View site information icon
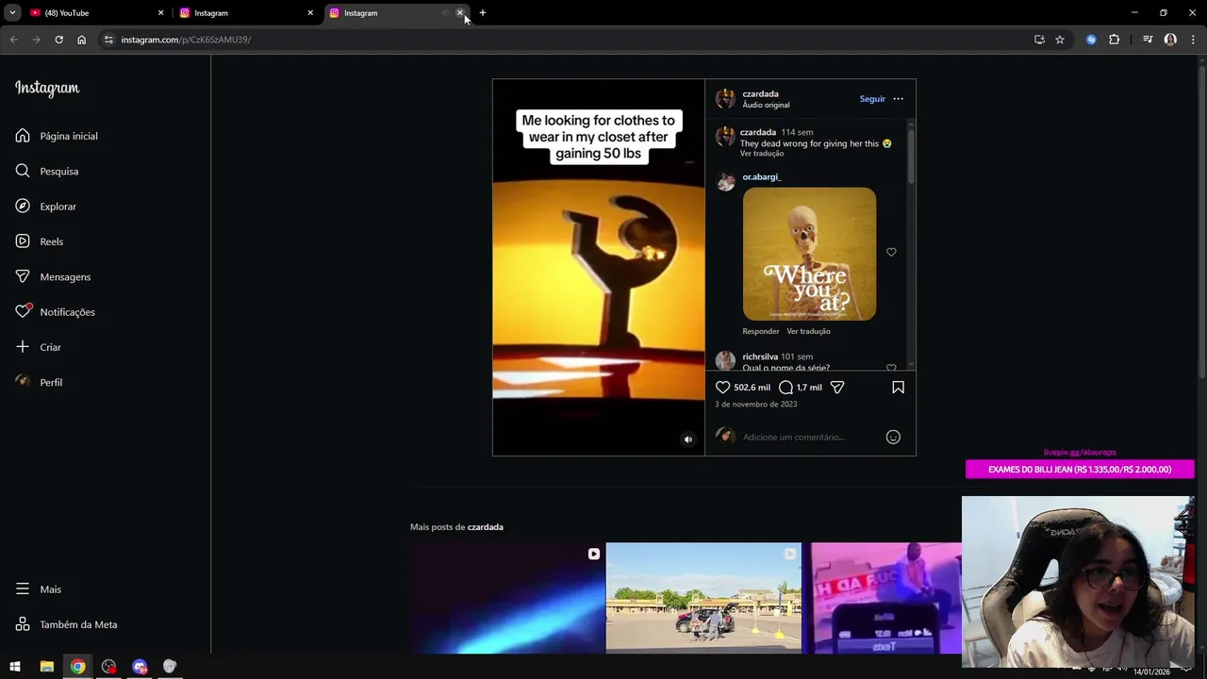This screenshot has height=679, width=1207. coord(108,40)
